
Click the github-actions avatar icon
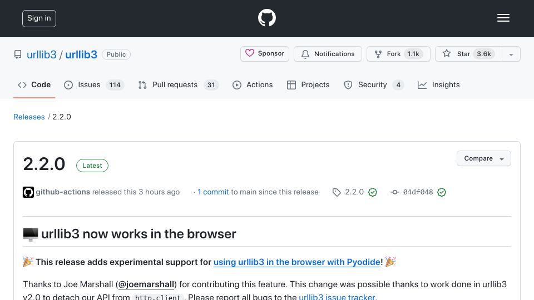coord(28,192)
